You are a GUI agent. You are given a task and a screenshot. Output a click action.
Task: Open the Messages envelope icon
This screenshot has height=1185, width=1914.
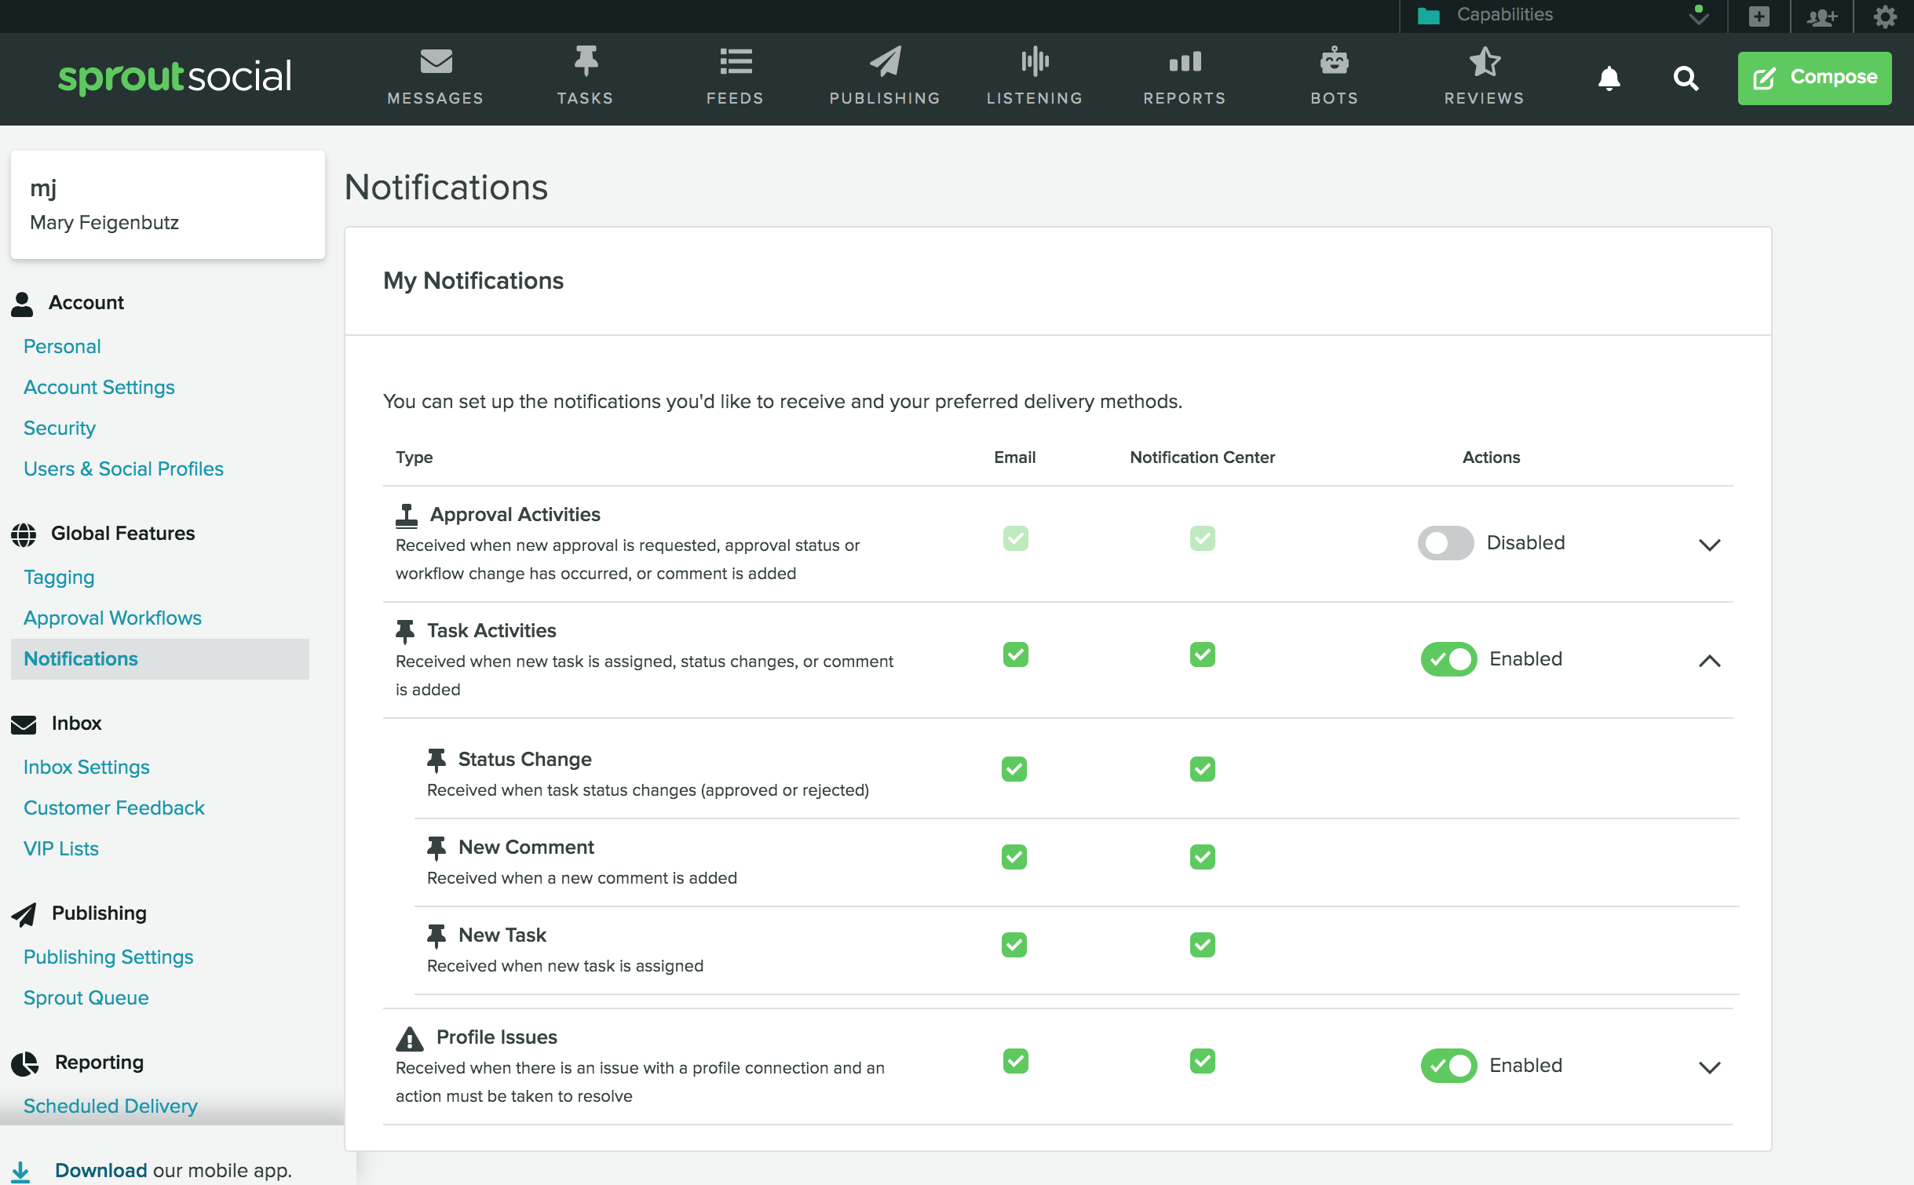pos(436,61)
